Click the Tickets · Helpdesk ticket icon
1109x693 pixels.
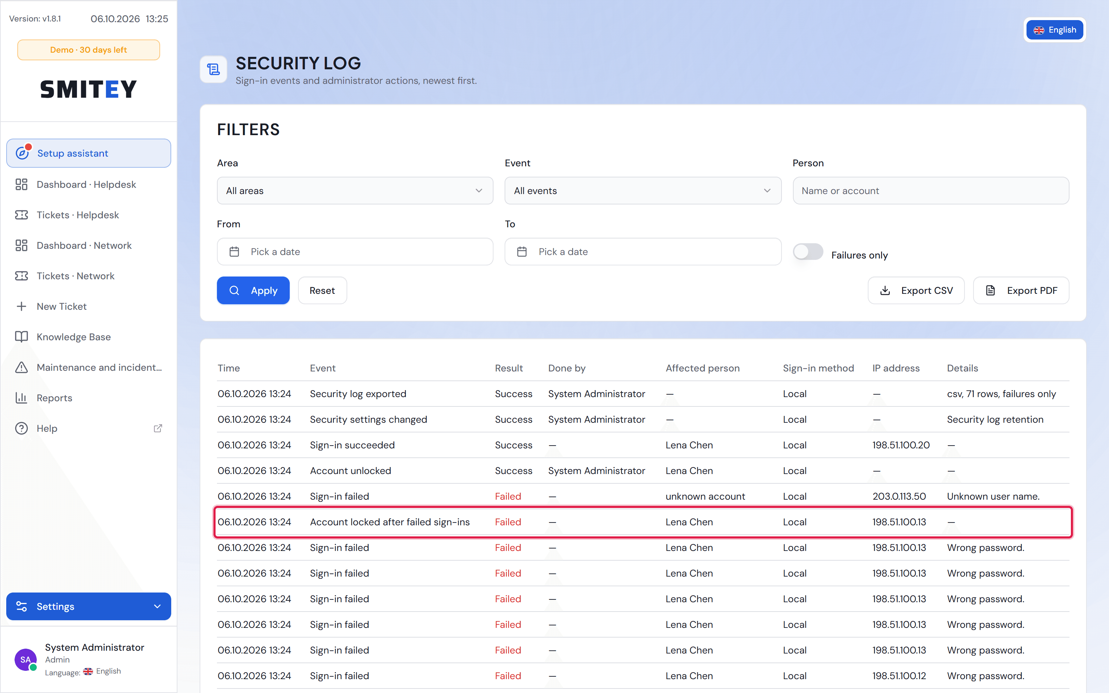point(21,215)
